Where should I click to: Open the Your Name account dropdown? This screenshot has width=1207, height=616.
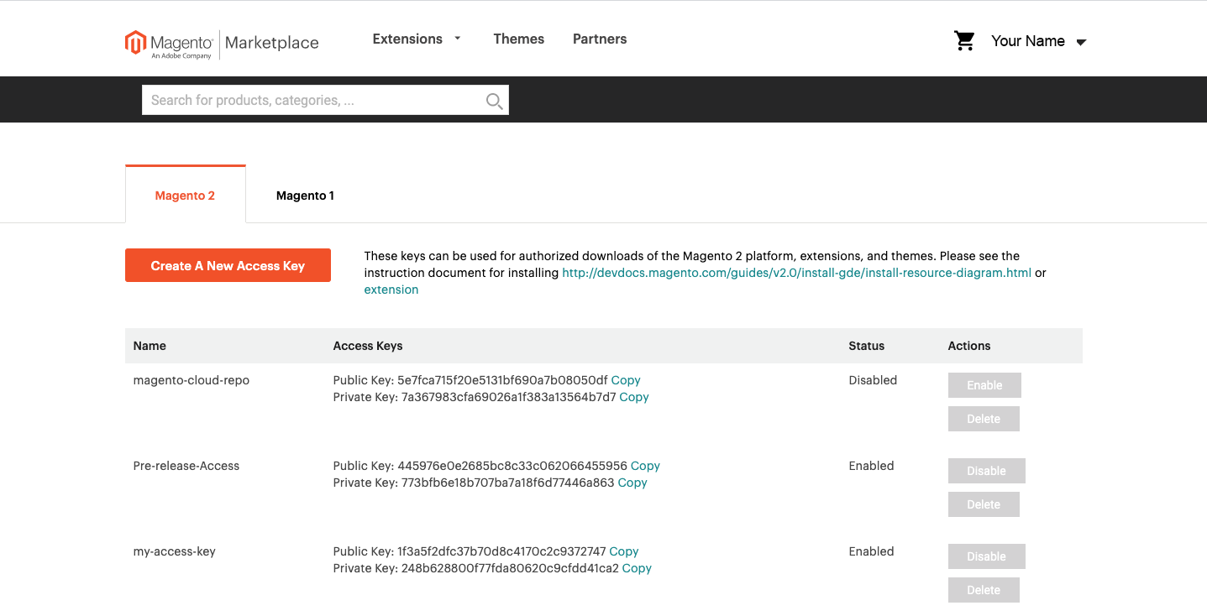[1039, 41]
